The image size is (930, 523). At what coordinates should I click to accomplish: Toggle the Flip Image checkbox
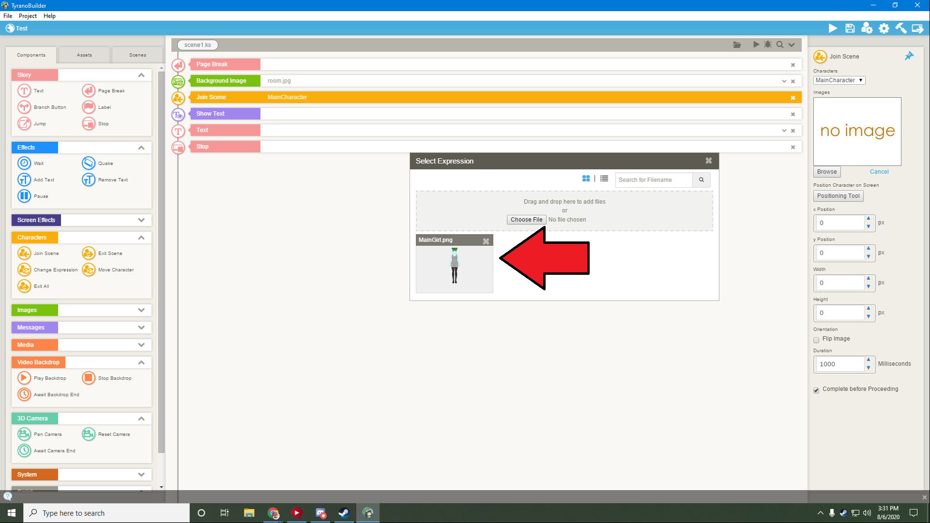816,340
